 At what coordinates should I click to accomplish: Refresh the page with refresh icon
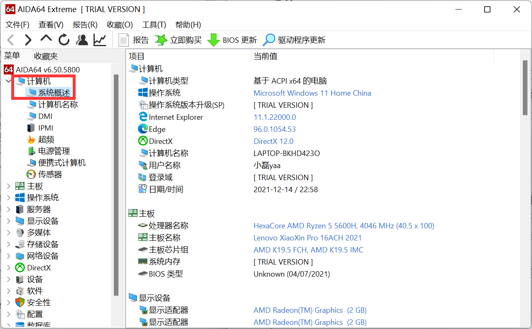(x=64, y=40)
